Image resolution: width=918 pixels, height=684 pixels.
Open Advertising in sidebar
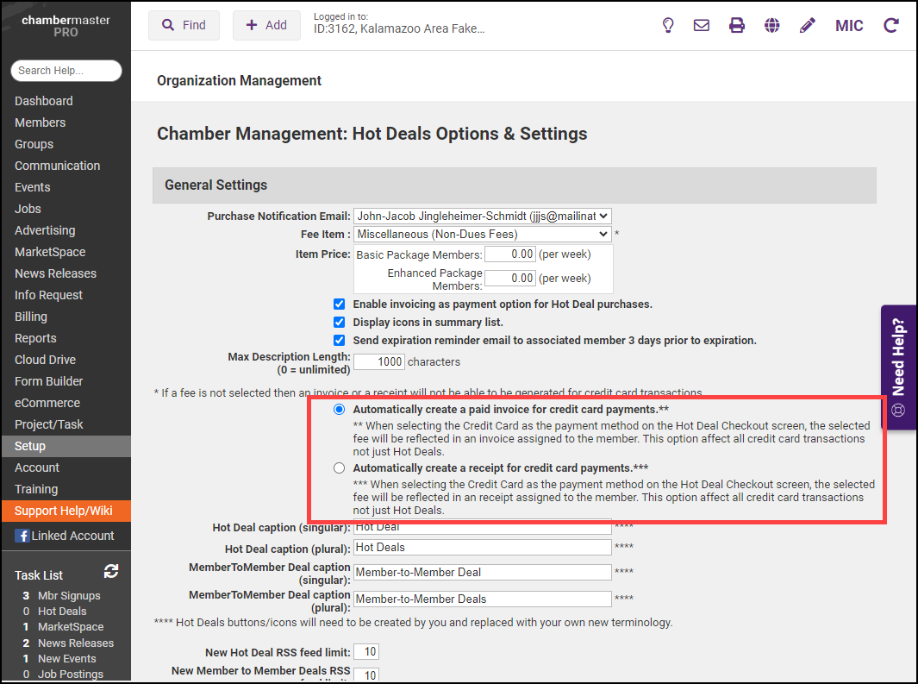coord(45,231)
